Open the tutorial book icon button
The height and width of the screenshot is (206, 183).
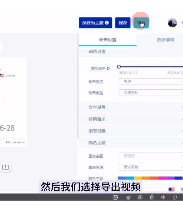[x=5, y=167]
